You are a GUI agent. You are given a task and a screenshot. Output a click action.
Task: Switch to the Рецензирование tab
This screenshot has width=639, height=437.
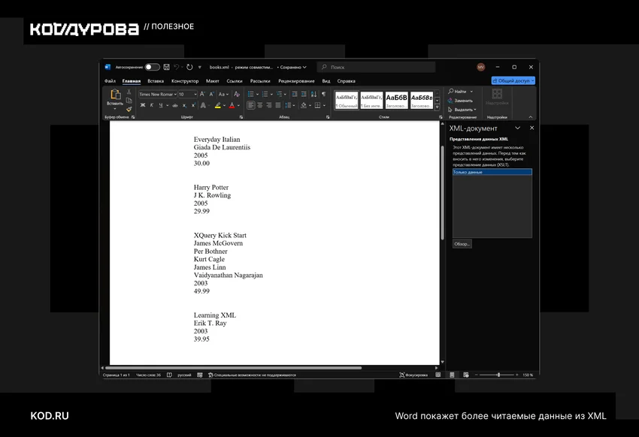296,81
